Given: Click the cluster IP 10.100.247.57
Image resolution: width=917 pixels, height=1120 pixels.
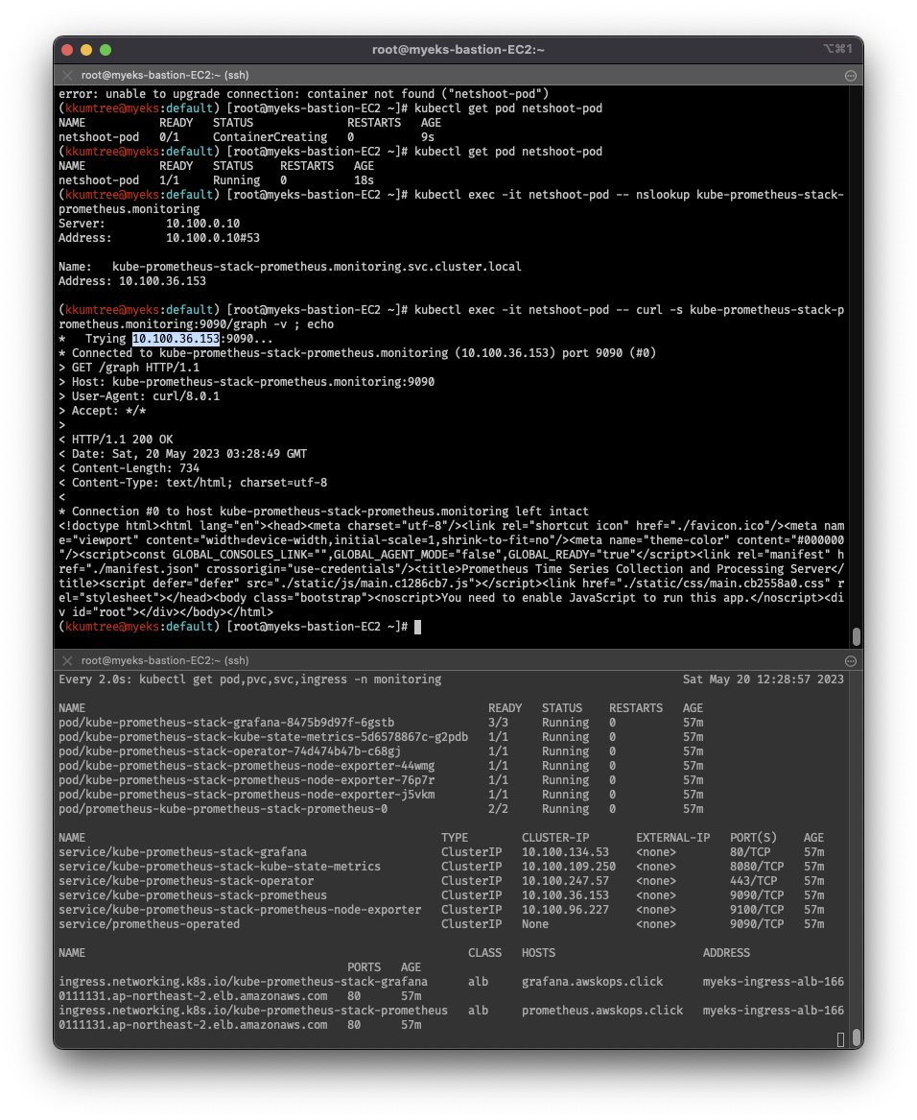Looking at the screenshot, I should 566,881.
